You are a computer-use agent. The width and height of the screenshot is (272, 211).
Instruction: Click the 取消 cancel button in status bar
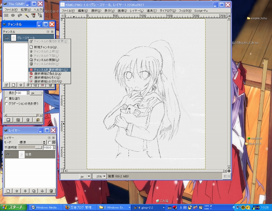click(227, 176)
